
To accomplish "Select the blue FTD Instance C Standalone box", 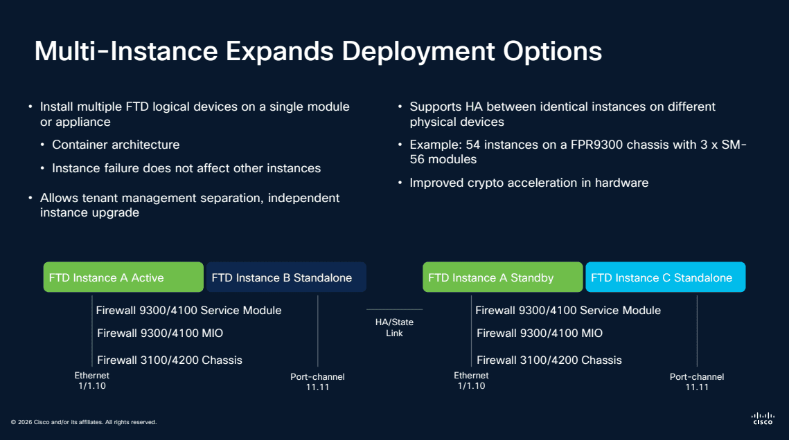I will (x=665, y=277).
